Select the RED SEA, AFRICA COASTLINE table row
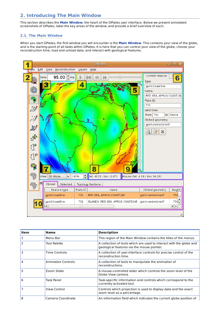Viewport: 220px width, 311px height. point(111,195)
